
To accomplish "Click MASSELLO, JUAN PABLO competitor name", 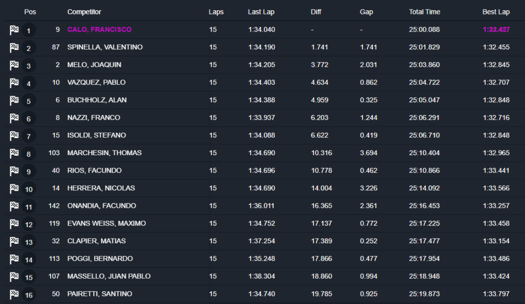I will click(x=109, y=276).
